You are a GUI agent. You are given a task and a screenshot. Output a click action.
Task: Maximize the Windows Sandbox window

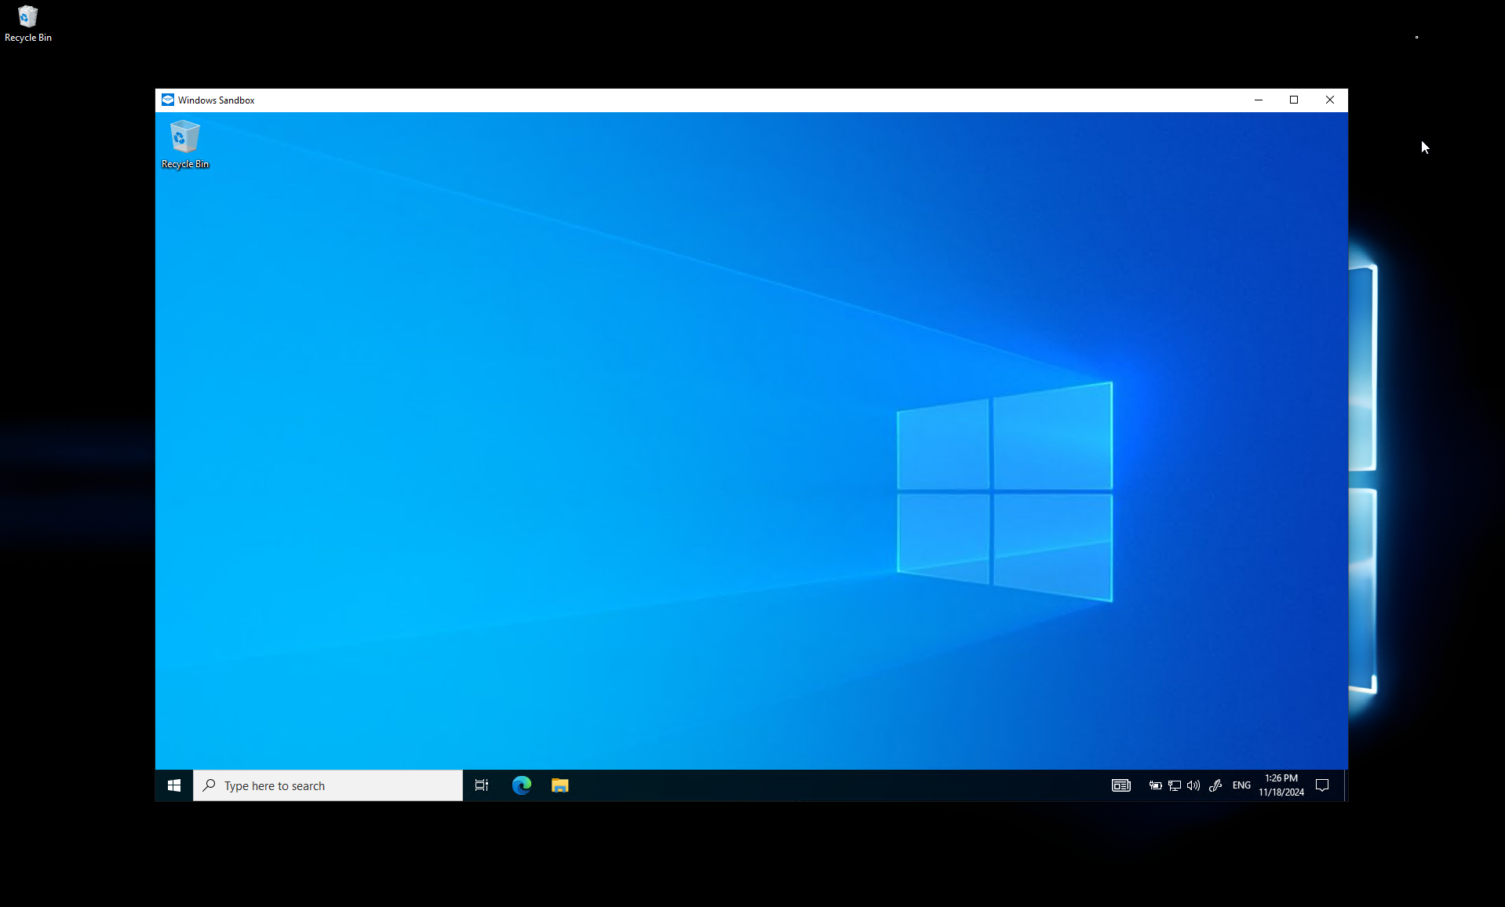pos(1294,100)
